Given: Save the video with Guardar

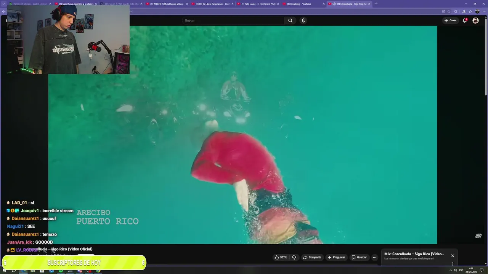Looking at the screenshot, I should pos(359,257).
